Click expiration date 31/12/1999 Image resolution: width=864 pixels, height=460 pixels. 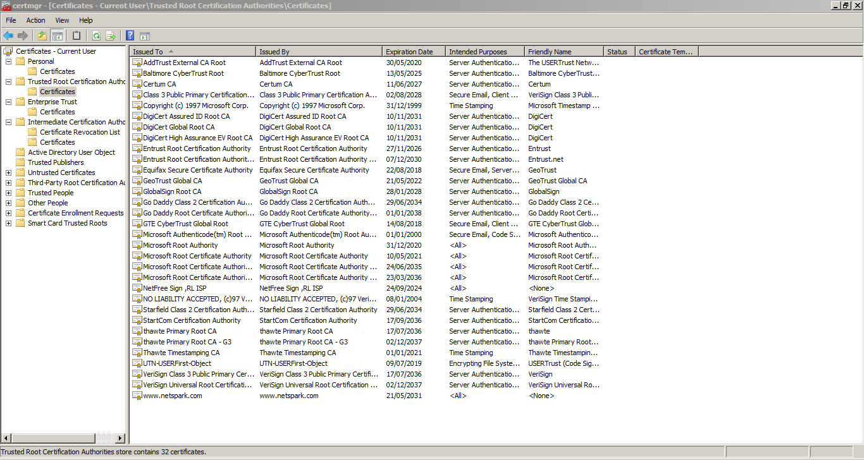pyautogui.click(x=404, y=106)
